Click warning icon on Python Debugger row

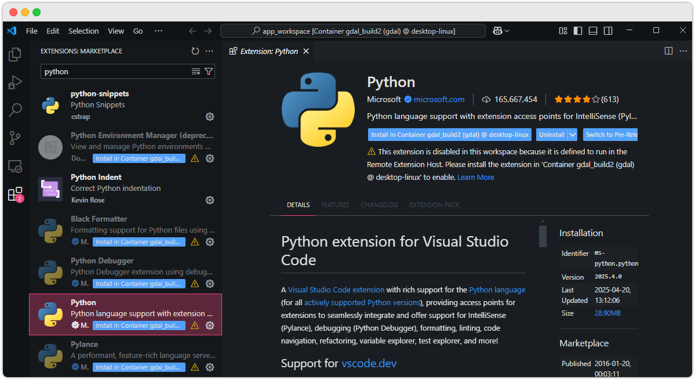[195, 283]
